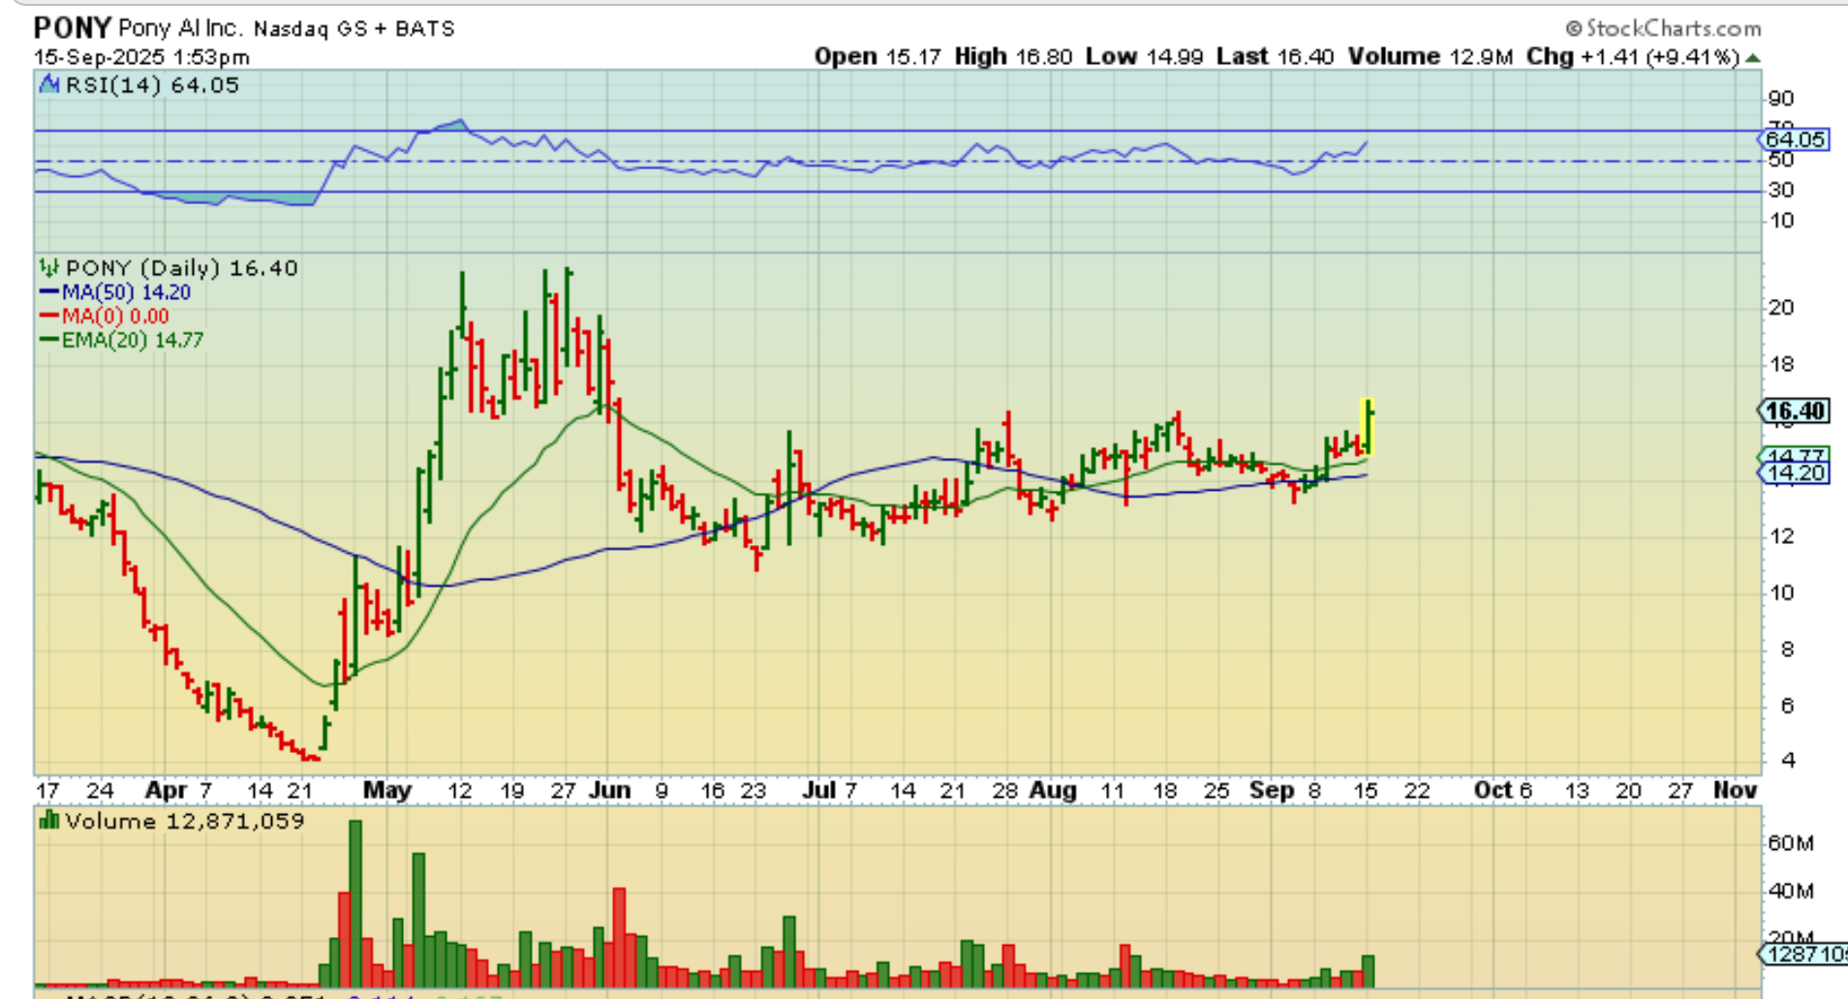Click the 30 level on RSI axis
The image size is (1848, 999).
(x=1781, y=190)
